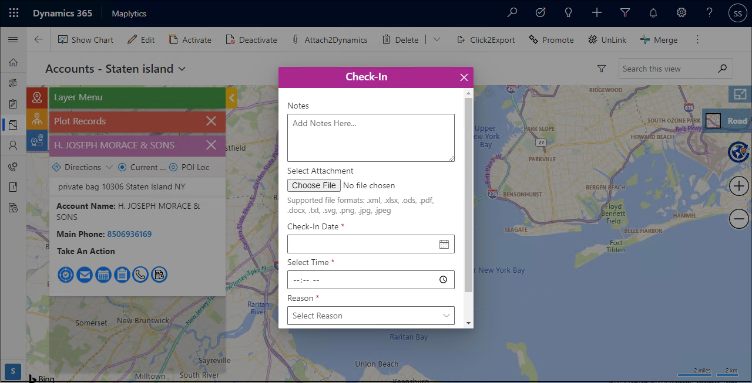Image resolution: width=752 pixels, height=383 pixels.
Task: Click Click2Export in the command bar
Action: coord(486,40)
